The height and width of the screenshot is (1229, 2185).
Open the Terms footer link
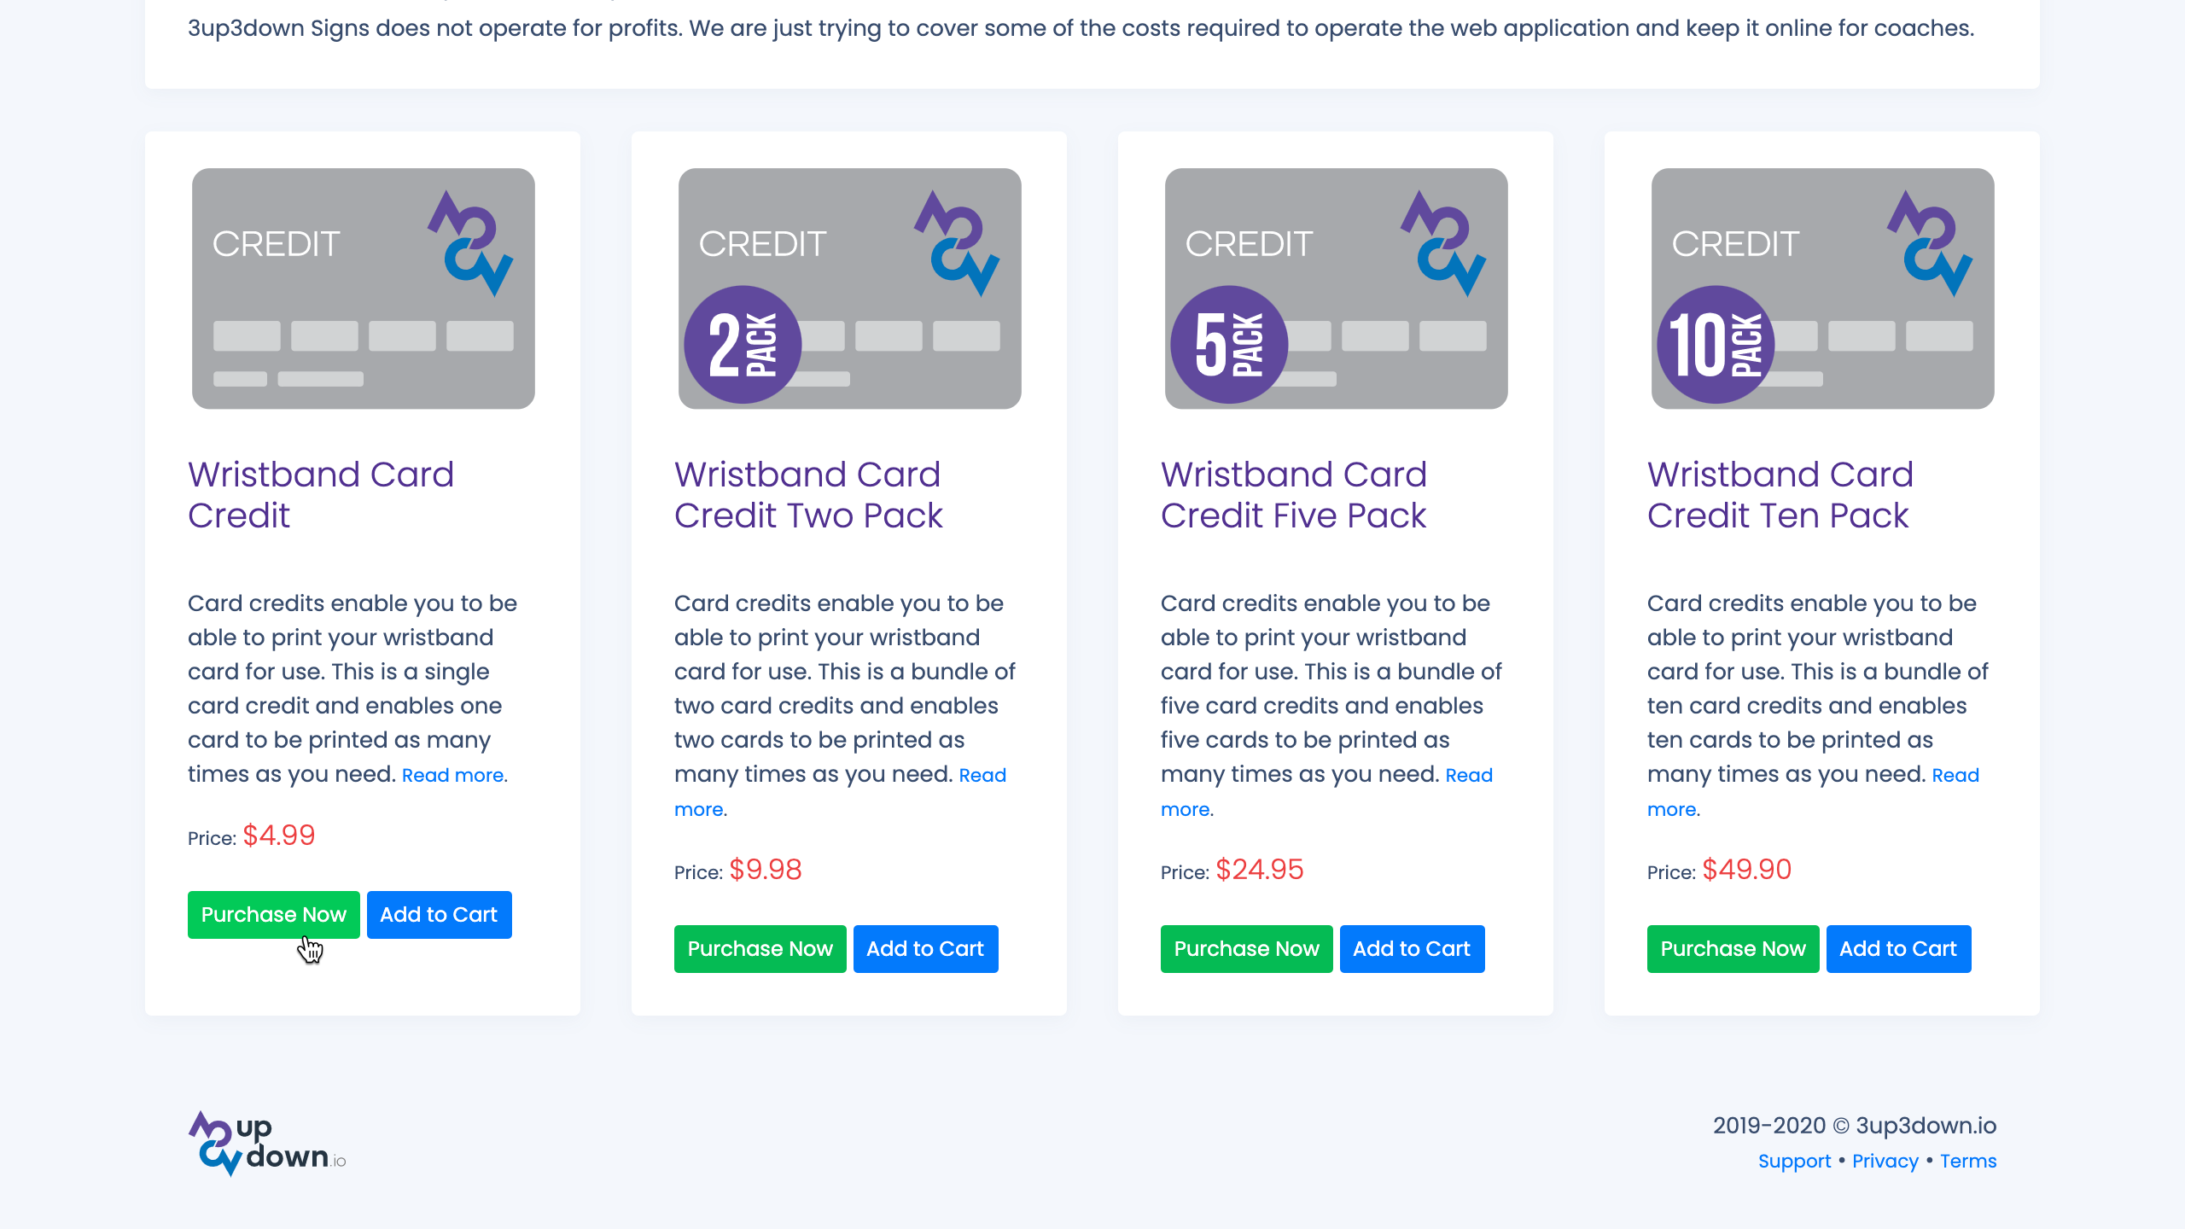(x=1968, y=1162)
